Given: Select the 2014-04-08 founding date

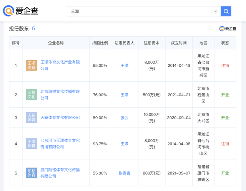Looking at the screenshot, I should coord(179,144).
